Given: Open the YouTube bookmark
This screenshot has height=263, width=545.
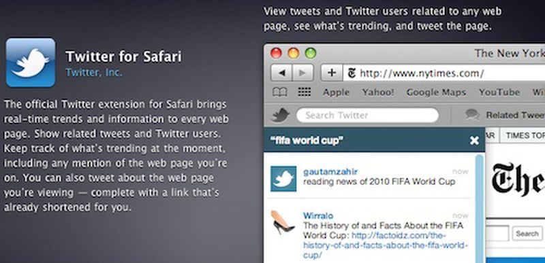Looking at the screenshot, I should 499,92.
